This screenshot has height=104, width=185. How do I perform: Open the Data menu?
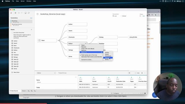17,1
